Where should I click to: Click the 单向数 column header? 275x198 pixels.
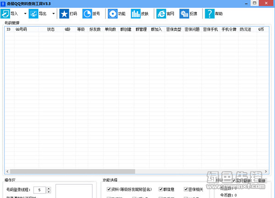[x=110, y=29]
